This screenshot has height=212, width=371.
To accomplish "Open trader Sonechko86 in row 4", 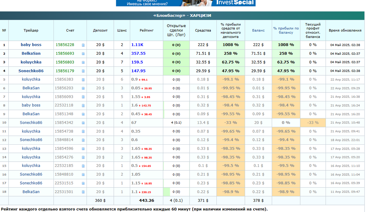I will (31, 71).
